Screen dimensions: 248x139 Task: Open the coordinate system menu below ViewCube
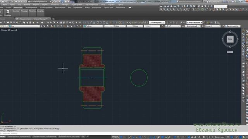(x=230, y=52)
